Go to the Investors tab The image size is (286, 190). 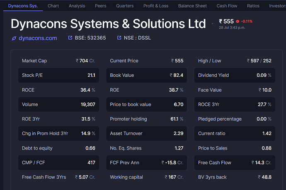(x=277, y=6)
